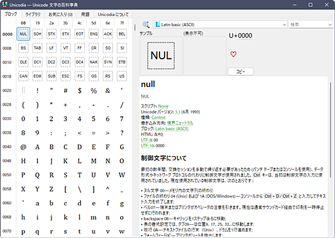Open the ライブラリ tab
This screenshot has width=335, height=238.
[x=33, y=14]
